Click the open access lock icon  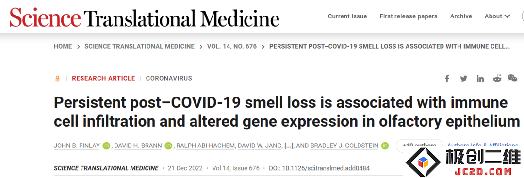point(57,79)
